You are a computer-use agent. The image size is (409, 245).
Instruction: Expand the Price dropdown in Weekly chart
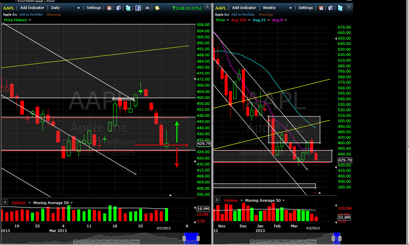(x=228, y=20)
